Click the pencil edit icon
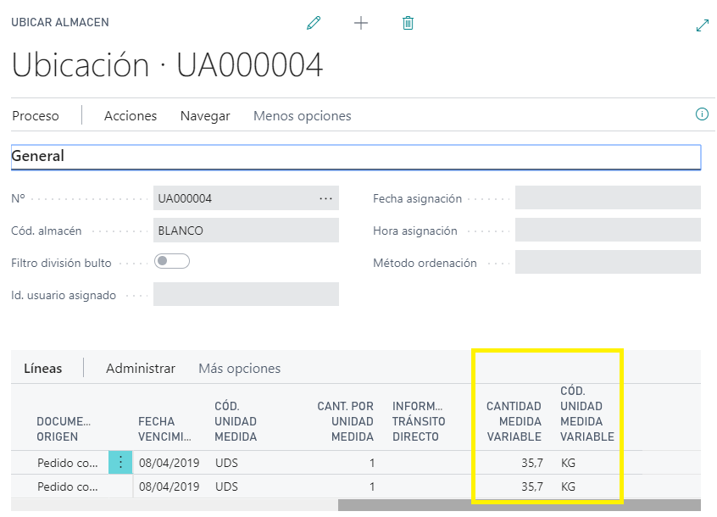 click(314, 23)
